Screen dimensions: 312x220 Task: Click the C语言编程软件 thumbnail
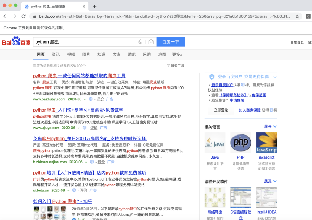pos(241,198)
